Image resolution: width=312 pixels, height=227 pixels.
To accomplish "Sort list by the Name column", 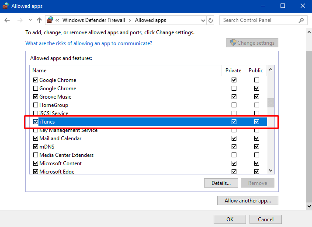I will point(39,71).
